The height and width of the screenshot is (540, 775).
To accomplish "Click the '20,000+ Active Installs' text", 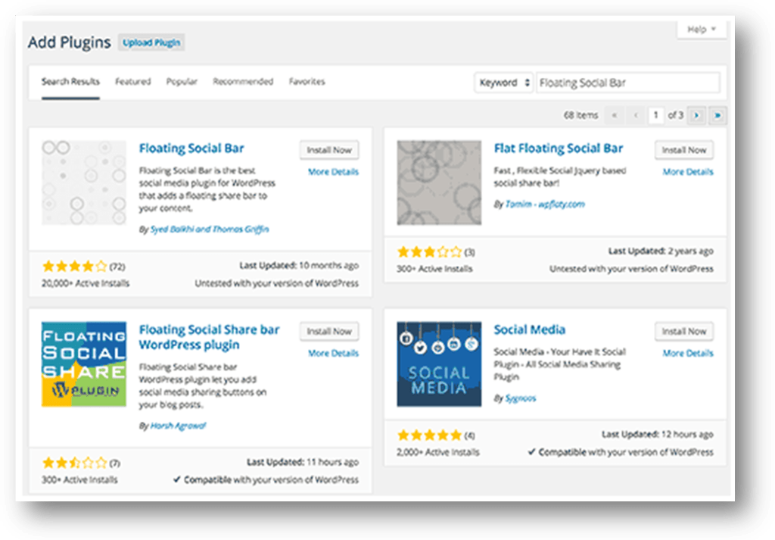I will [x=86, y=283].
